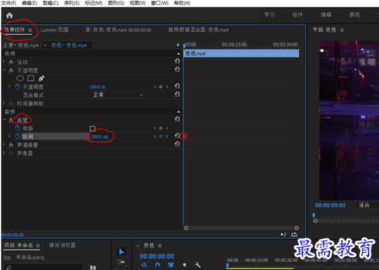Go to previous keyframe of 不透明度
The image size is (379, 270).
click(155, 87)
